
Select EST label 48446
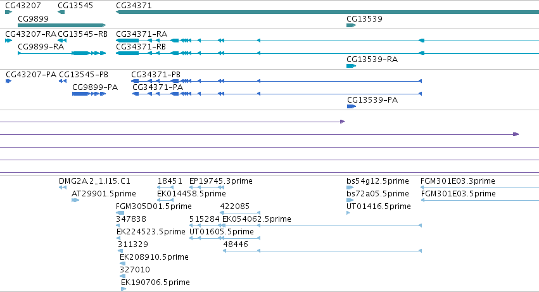[x=236, y=244]
